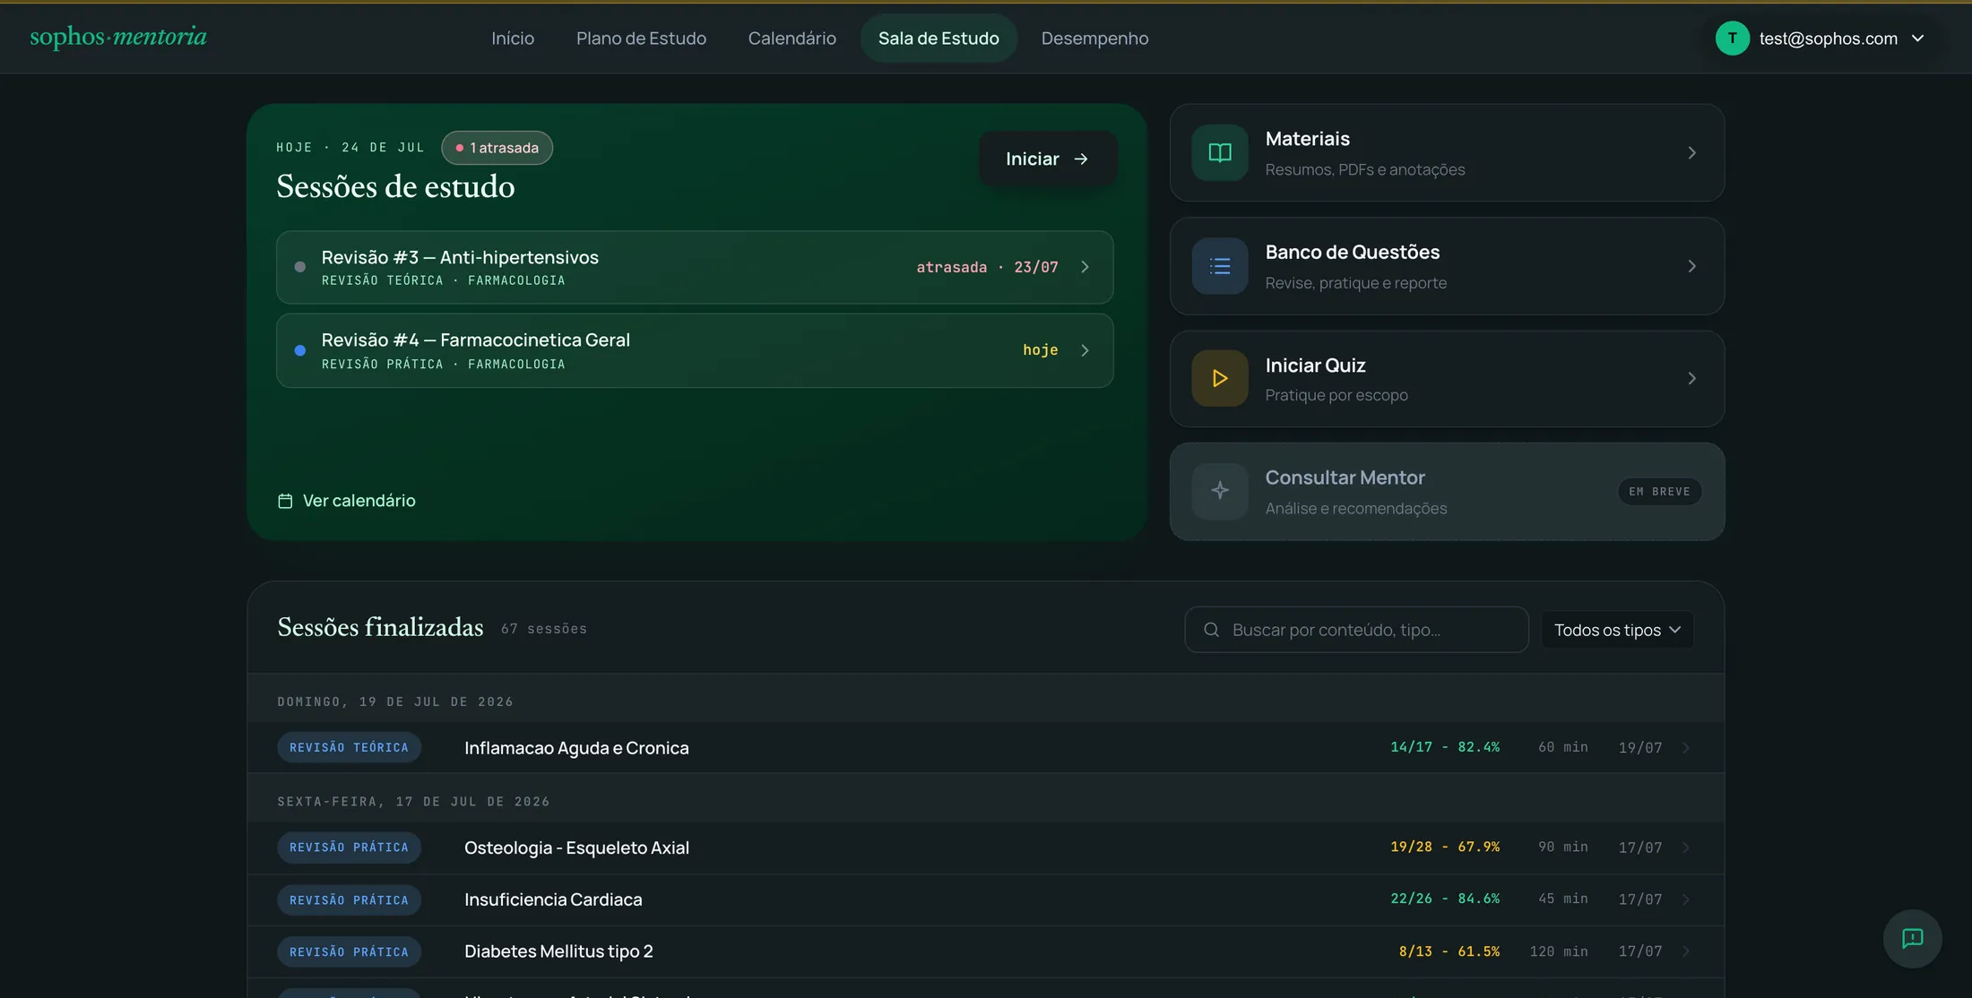Image resolution: width=1972 pixels, height=998 pixels.
Task: Click the test@sophos.com email text
Action: pyautogui.click(x=1828, y=39)
